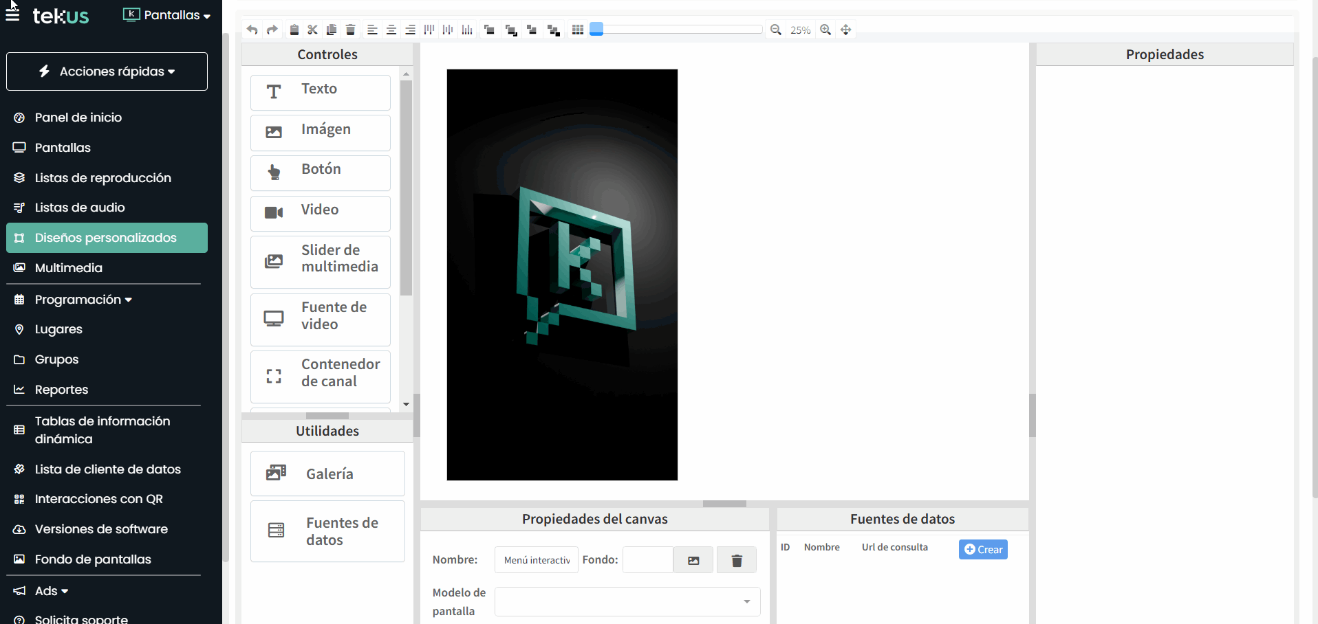The height and width of the screenshot is (624, 1318).
Task: Add a Texto control
Action: 320,92
